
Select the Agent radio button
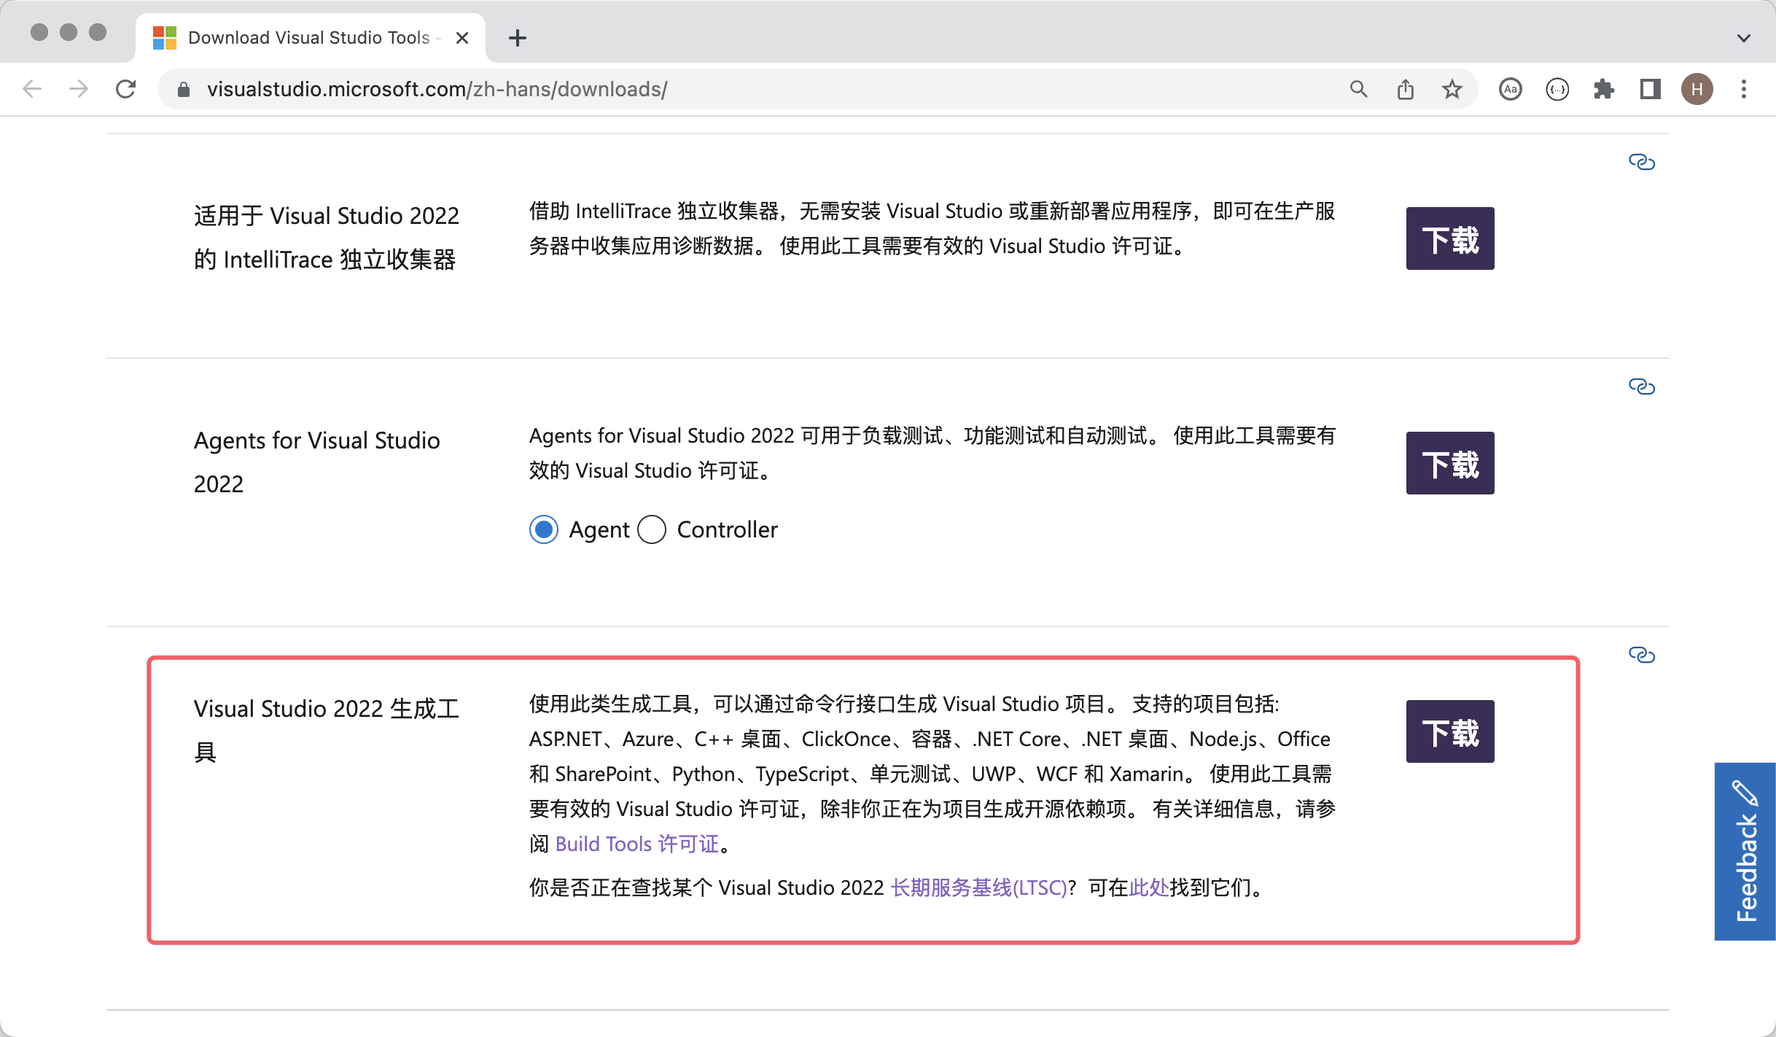point(543,529)
